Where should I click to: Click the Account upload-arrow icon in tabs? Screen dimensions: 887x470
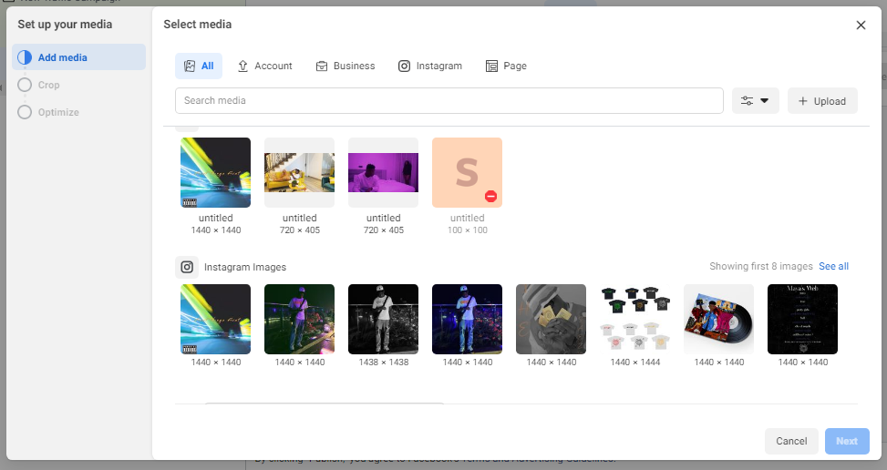coord(242,66)
